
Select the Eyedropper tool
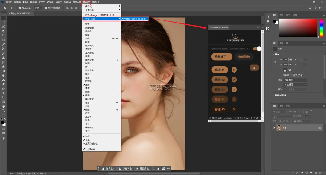point(3,44)
